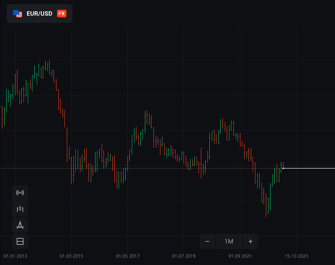Open the 1M timeframe selector

tap(229, 242)
